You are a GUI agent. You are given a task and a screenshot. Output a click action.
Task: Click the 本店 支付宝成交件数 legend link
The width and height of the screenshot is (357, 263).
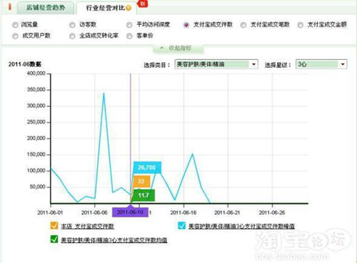(x=87, y=226)
